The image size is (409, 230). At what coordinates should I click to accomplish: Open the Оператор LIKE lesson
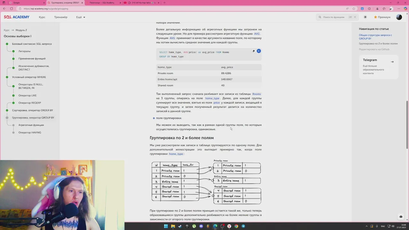(x=27, y=96)
